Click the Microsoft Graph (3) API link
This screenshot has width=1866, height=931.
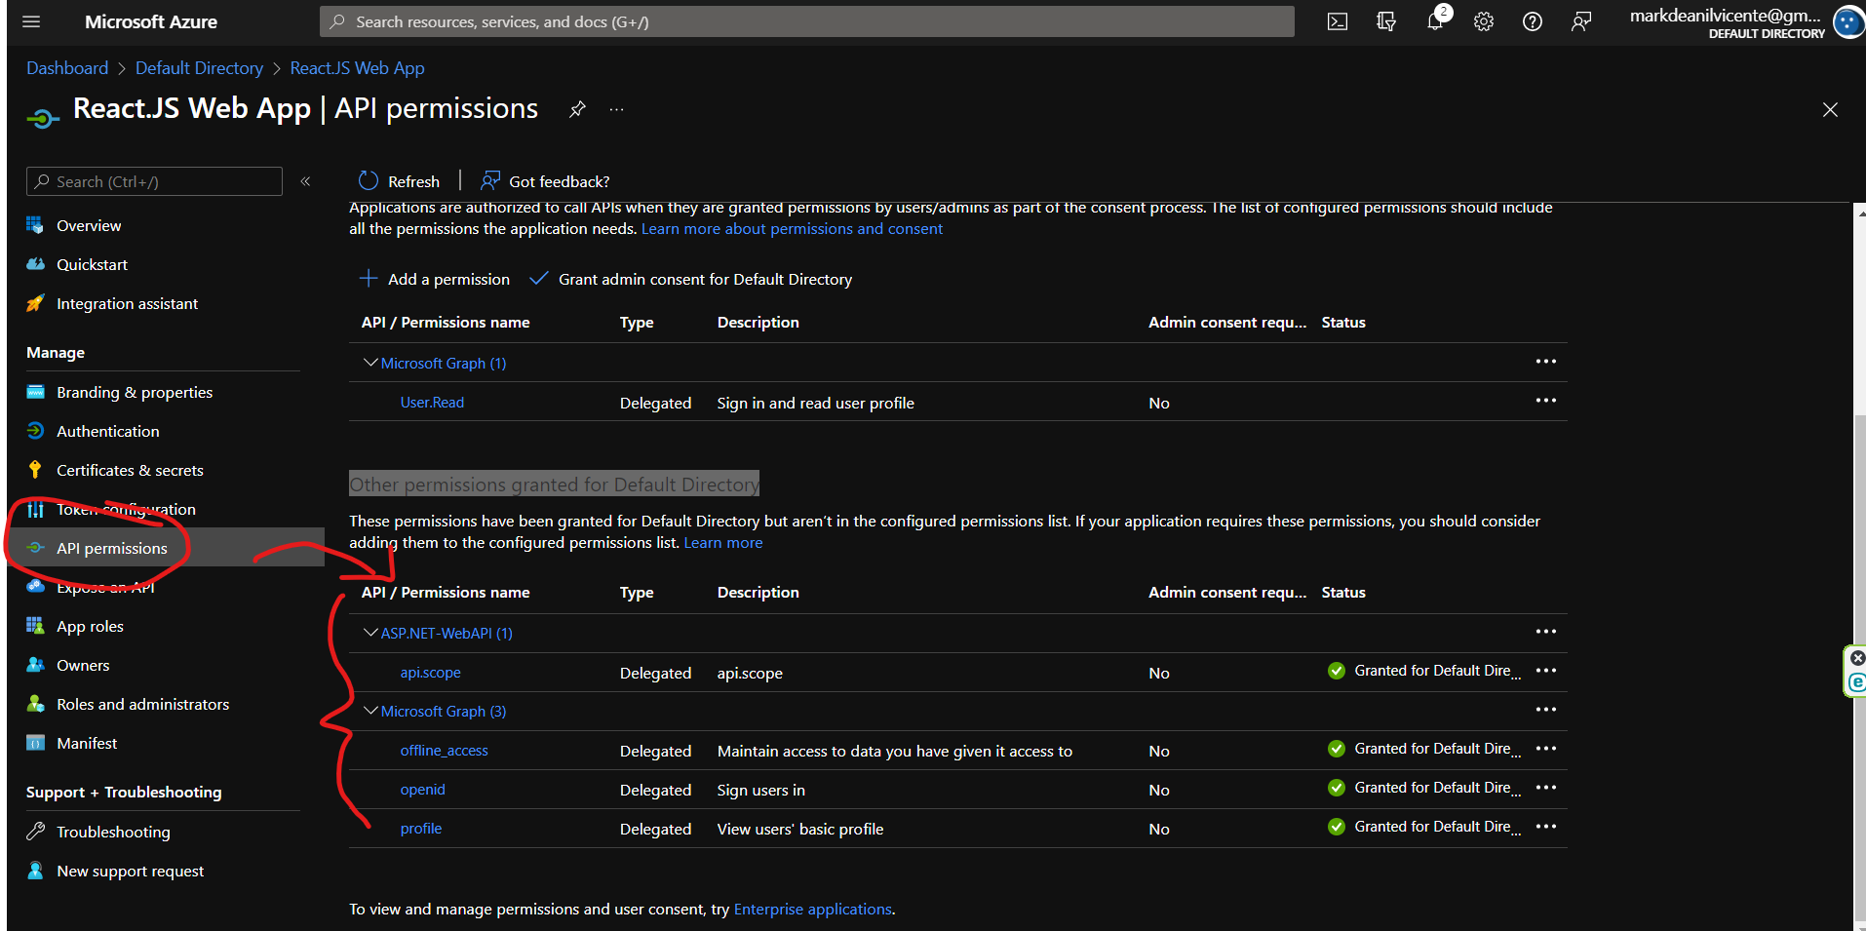[444, 712]
